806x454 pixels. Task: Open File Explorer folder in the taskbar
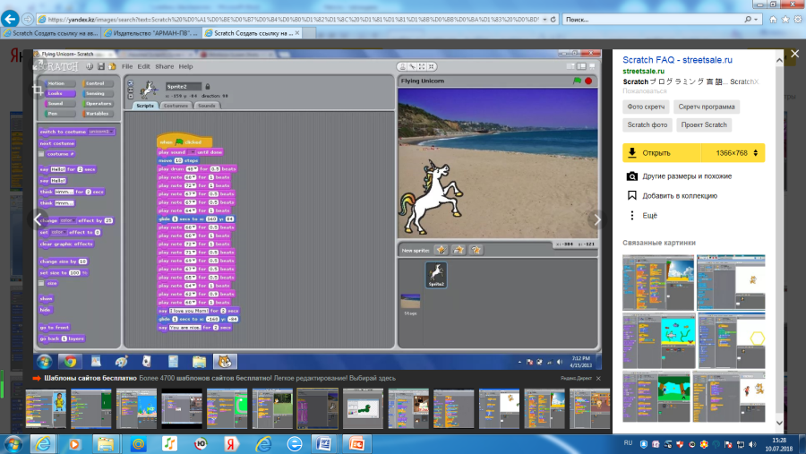click(x=106, y=444)
